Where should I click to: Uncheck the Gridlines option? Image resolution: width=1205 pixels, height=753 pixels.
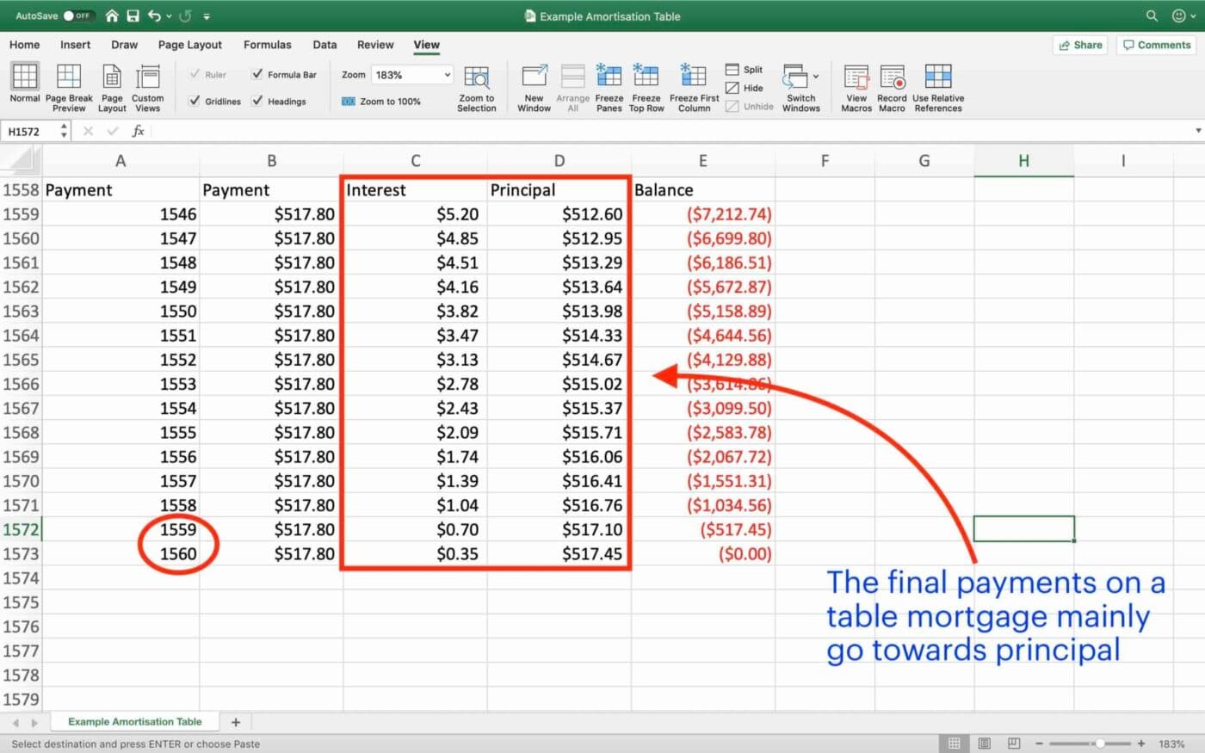point(195,101)
